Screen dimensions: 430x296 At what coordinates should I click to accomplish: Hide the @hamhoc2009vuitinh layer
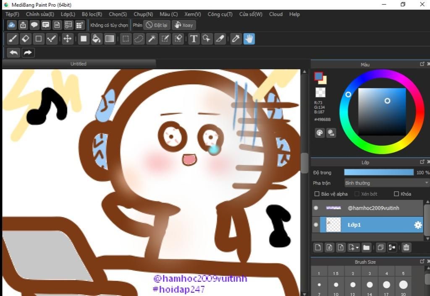click(316, 208)
